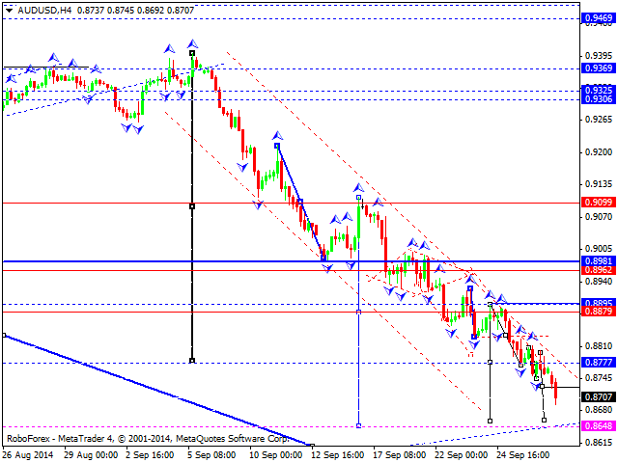Click the 24 Sep 16:00 time label
This screenshot has height=463, width=618.
(x=522, y=455)
